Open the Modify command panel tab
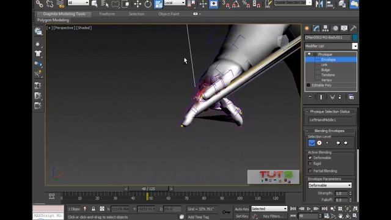The height and width of the screenshot is (220, 391). tap(316, 29)
